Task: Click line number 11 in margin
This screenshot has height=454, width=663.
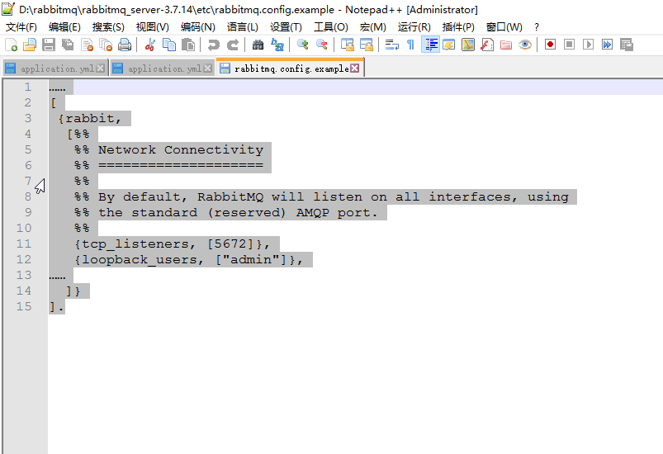Action: (x=24, y=244)
